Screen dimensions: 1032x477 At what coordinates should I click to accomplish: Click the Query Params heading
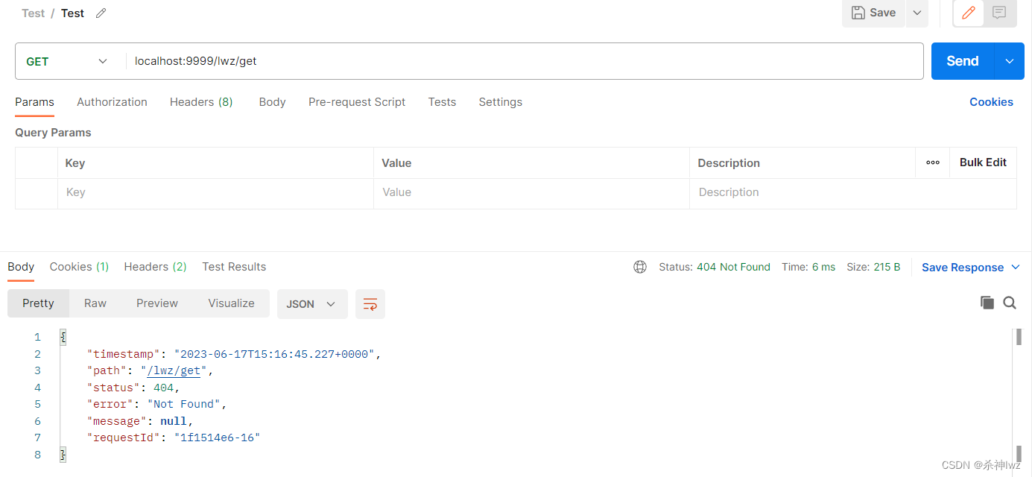[53, 133]
